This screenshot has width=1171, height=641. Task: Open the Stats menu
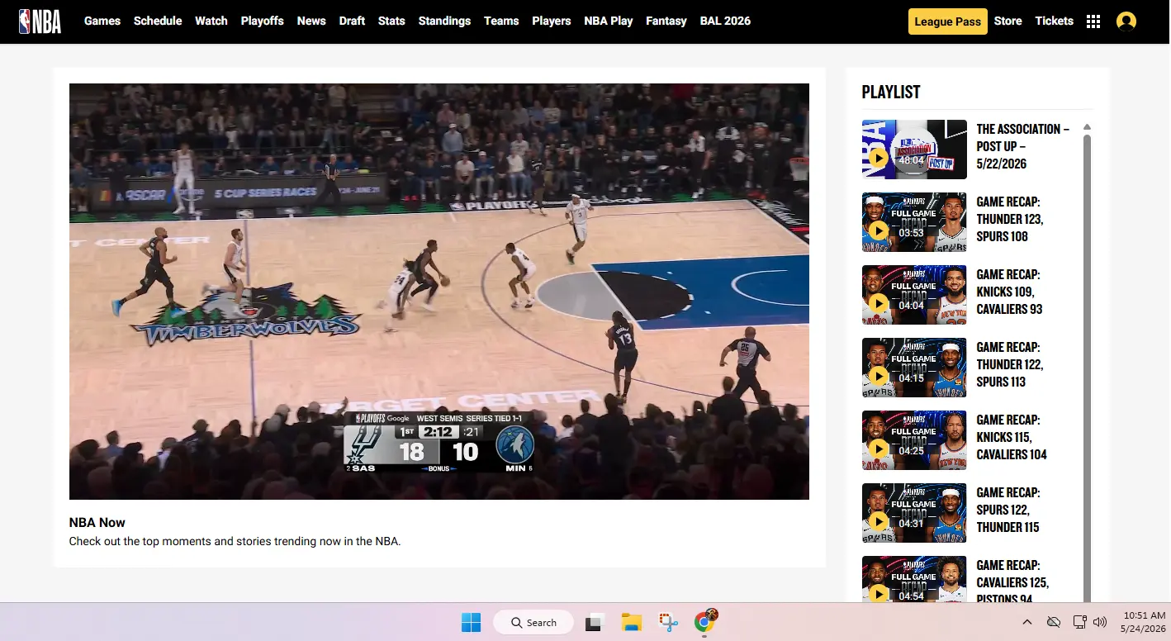pos(391,21)
